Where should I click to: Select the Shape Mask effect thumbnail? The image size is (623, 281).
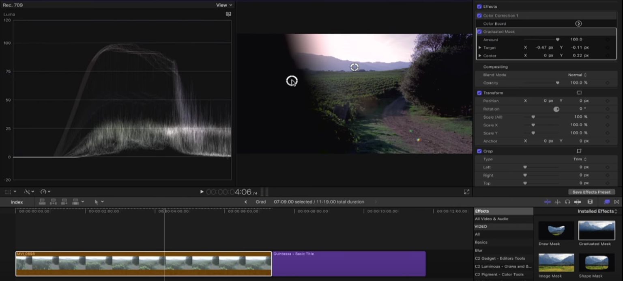click(597, 263)
